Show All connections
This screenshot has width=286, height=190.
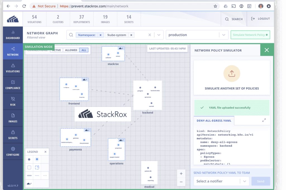click(84, 50)
